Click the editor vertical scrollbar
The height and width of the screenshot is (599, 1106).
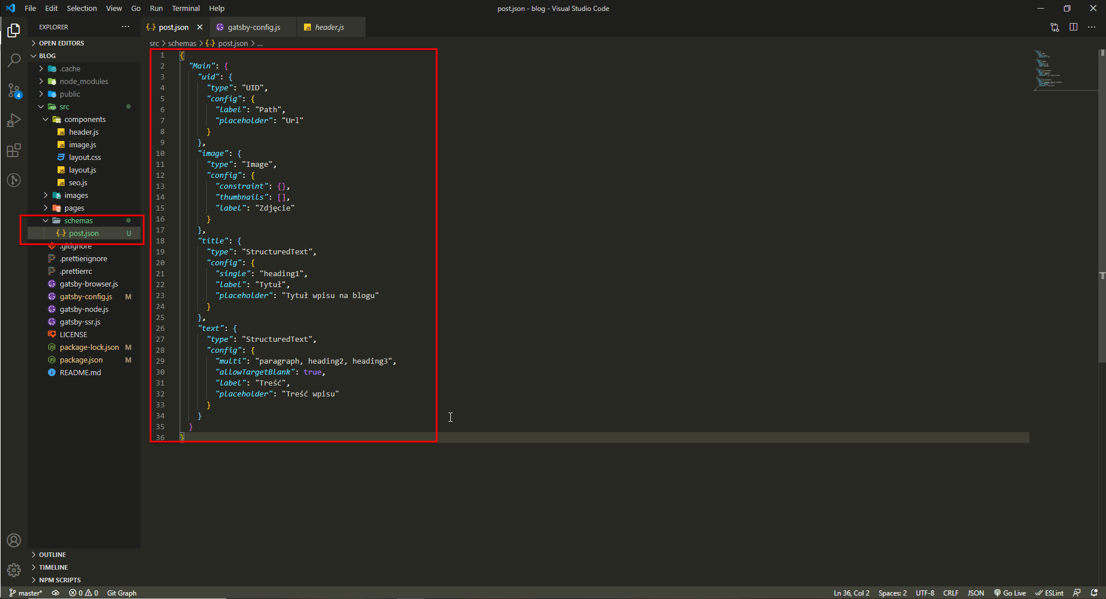[1102, 207]
